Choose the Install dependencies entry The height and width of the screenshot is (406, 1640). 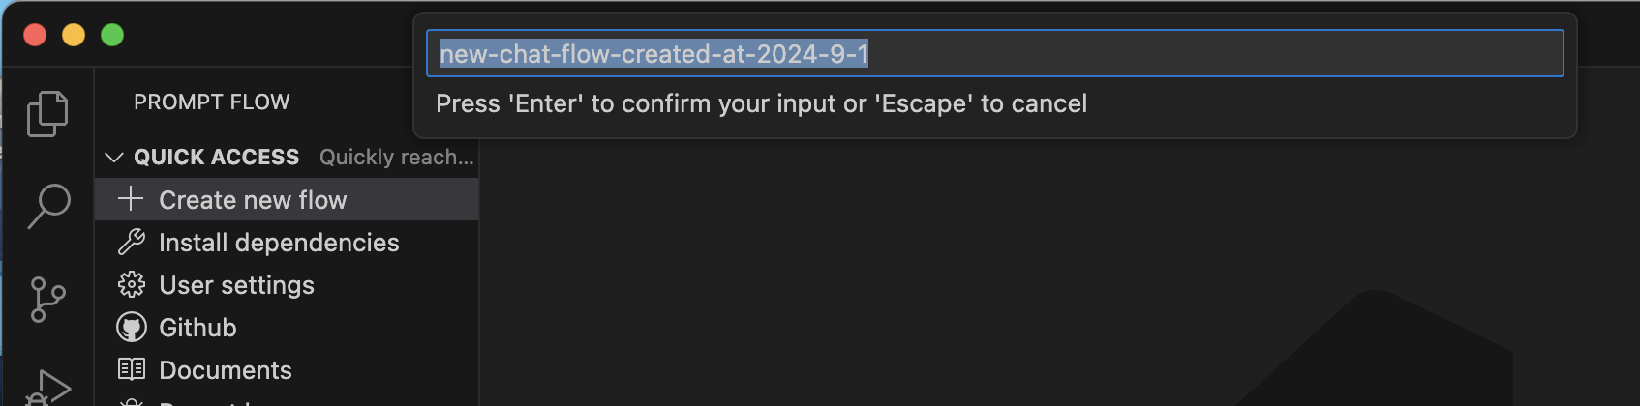(x=279, y=243)
